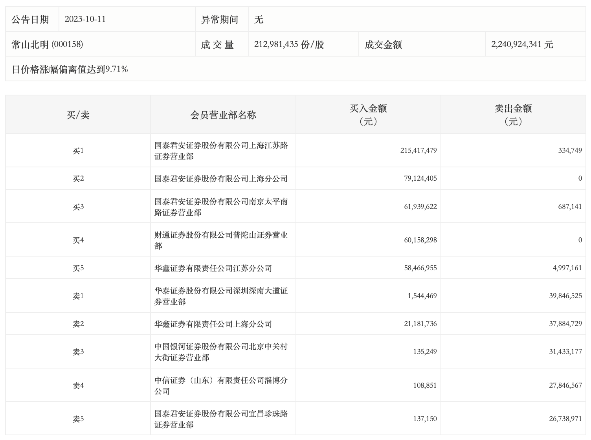Click the 成交量 label
Viewport: 591px width, 440px height.
tap(217, 45)
